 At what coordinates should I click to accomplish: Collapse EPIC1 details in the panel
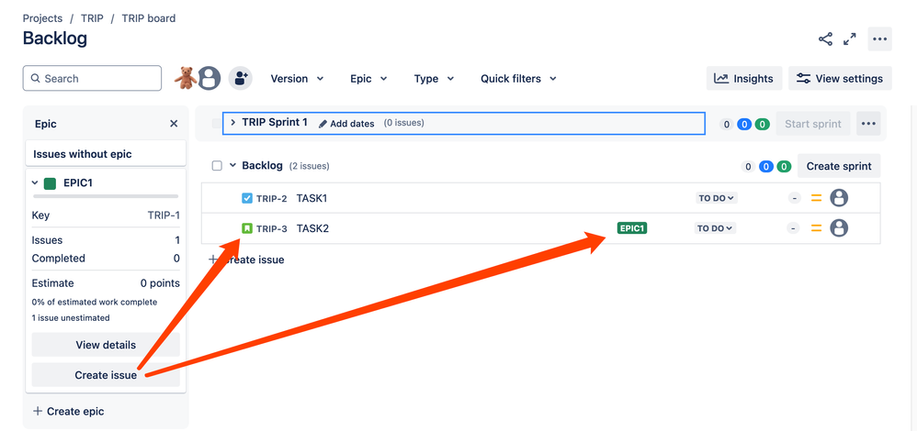[35, 182]
